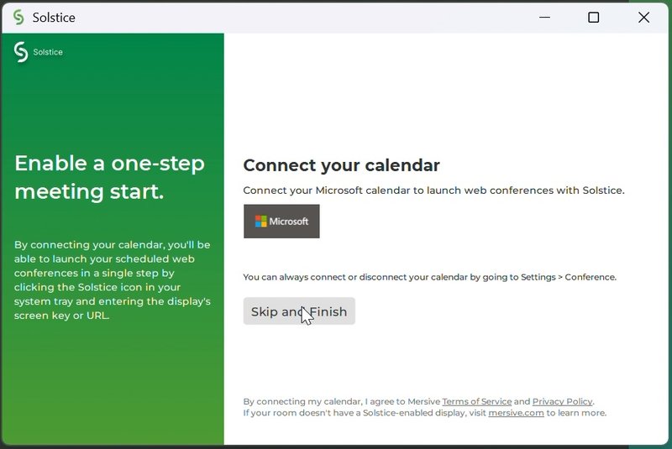Click 'Enable a one-step meeting start.' headline
The image size is (672, 449).
(x=109, y=177)
